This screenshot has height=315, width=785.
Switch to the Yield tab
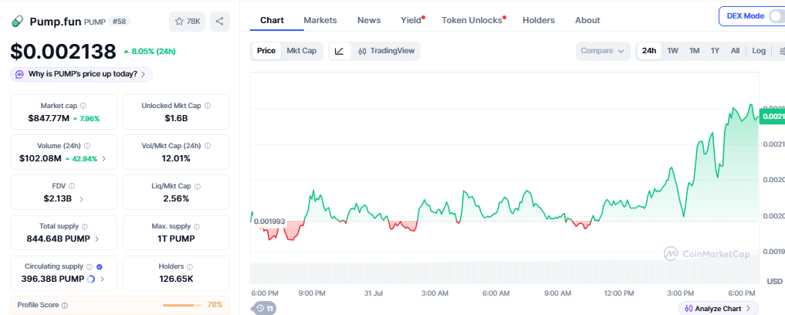[411, 20]
